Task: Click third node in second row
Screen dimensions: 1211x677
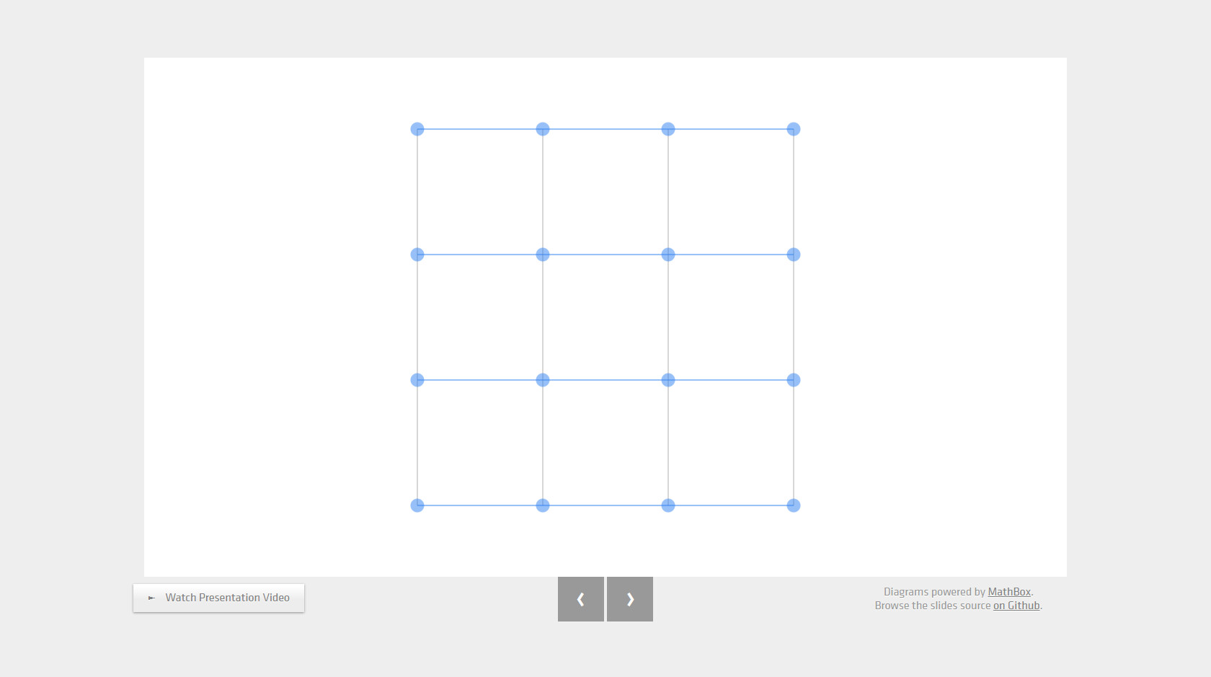Action: pyautogui.click(x=668, y=255)
